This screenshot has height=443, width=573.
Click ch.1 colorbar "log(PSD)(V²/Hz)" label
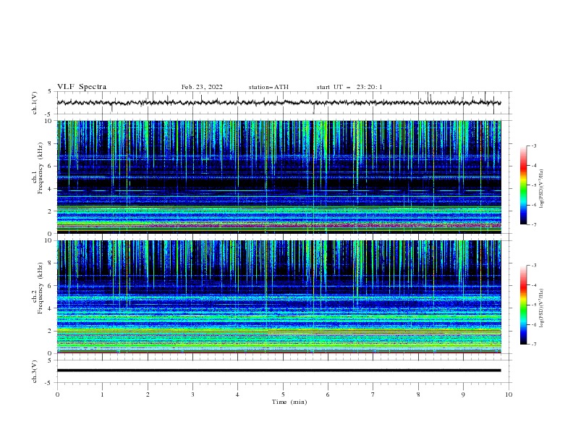pos(542,189)
